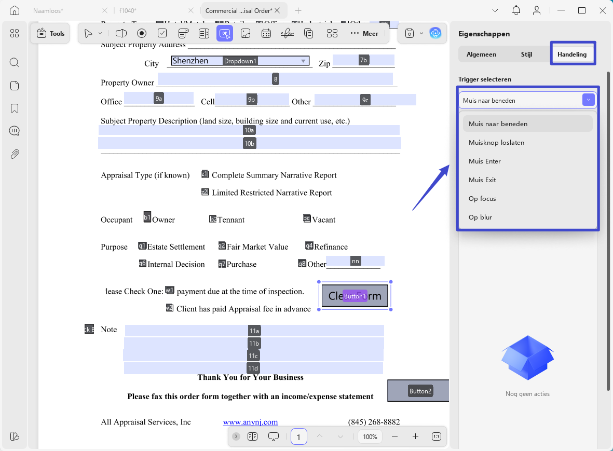The width and height of the screenshot is (613, 451).
Task: Open the search panel in left sidebar
Action: pos(15,62)
